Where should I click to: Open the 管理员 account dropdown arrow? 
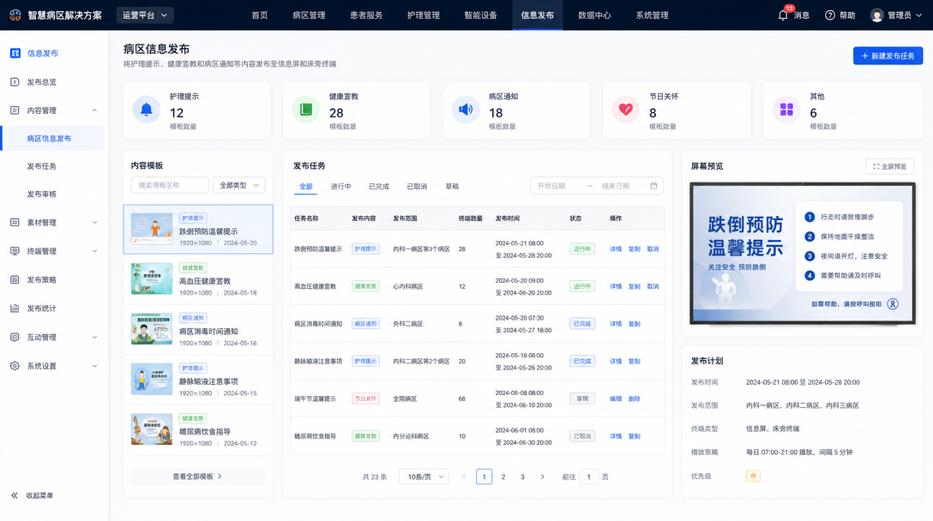pos(918,15)
